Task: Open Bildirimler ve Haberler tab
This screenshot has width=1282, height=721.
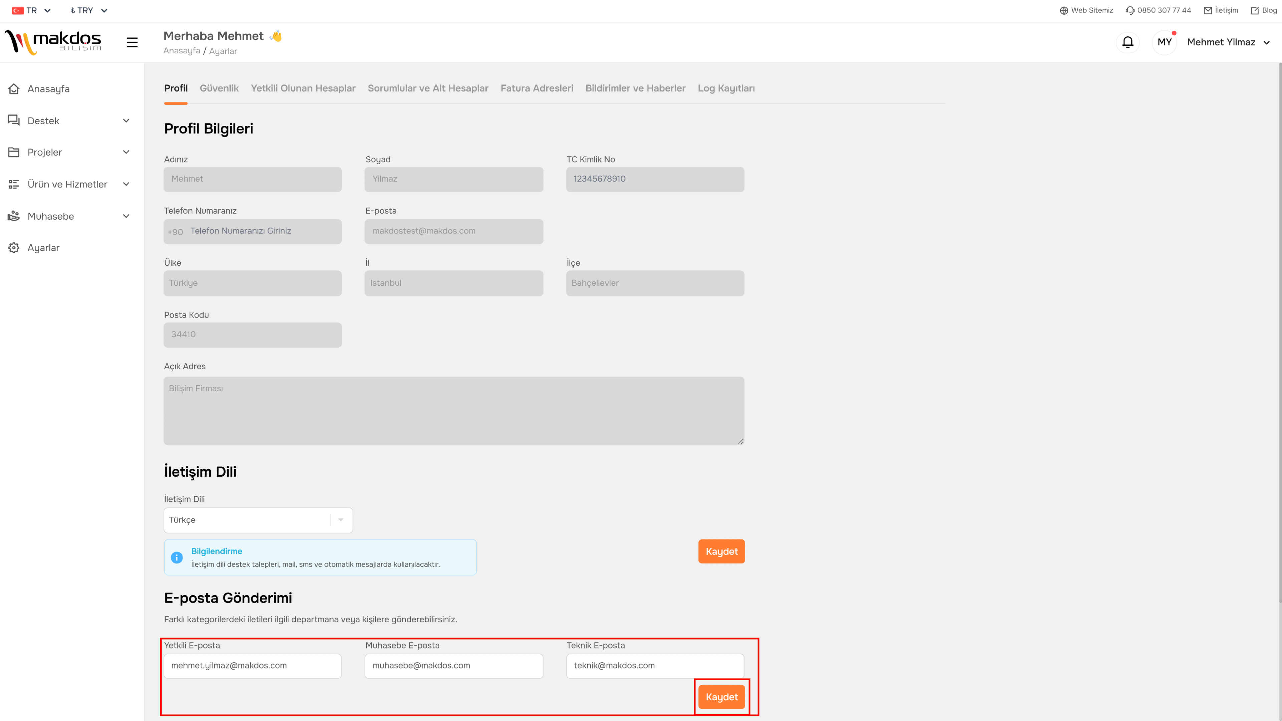Action: coord(635,88)
